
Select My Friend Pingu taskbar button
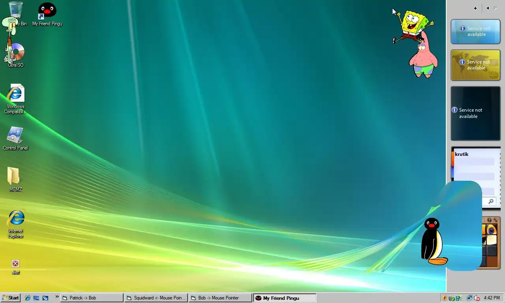(285, 298)
